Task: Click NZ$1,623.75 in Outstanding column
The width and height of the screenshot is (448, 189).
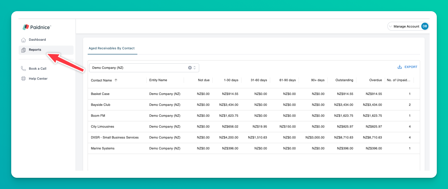Action: click(344, 116)
